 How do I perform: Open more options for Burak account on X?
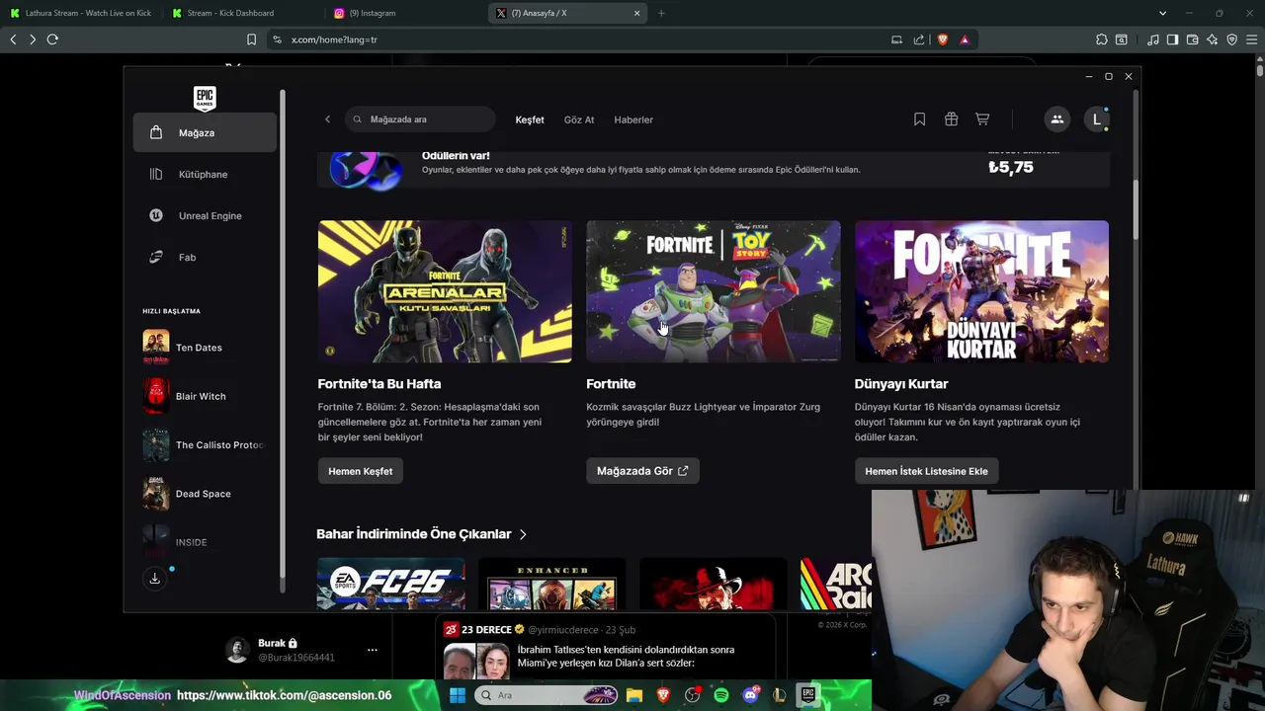(372, 650)
